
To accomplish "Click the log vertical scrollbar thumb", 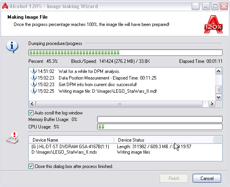I will (219, 90).
